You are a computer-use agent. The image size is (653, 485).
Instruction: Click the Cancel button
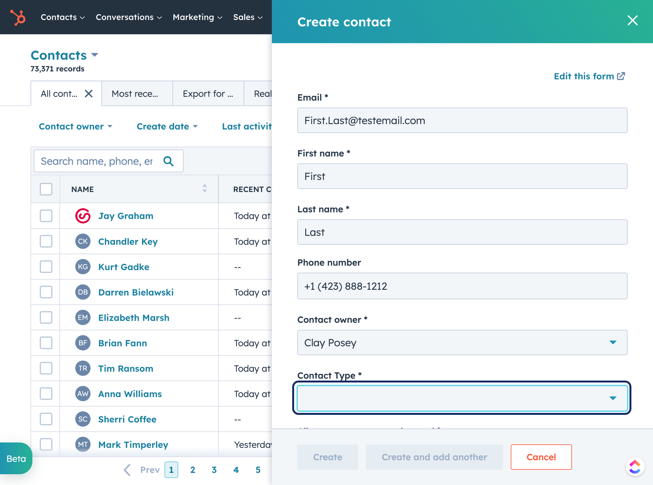click(541, 457)
